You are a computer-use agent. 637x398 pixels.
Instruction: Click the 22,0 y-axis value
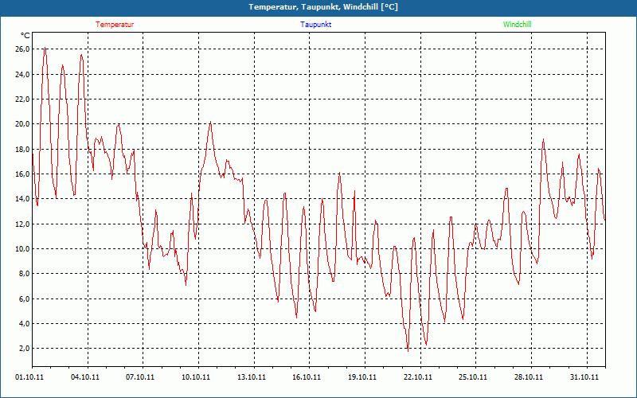click(x=22, y=99)
